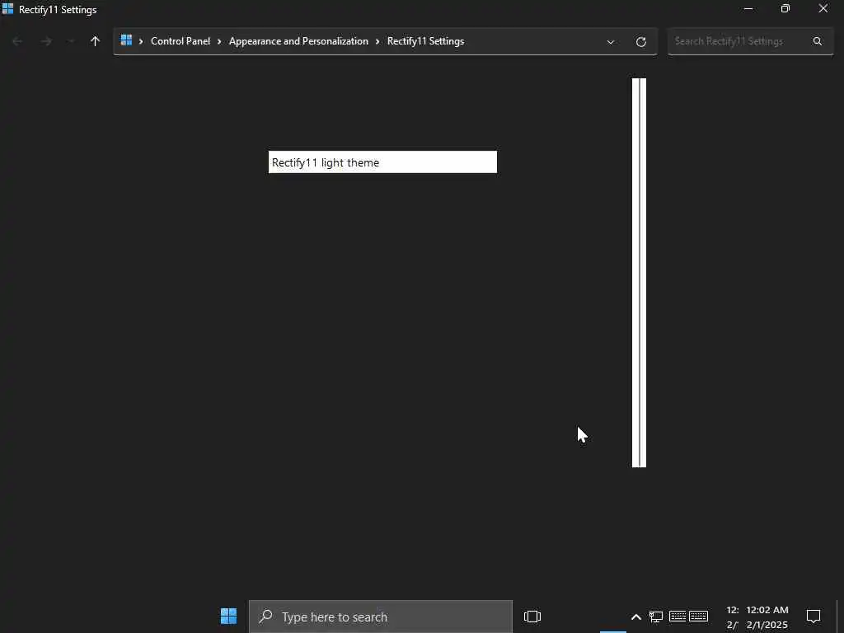The height and width of the screenshot is (633, 844).
Task: Click the search magnifier icon
Action: pyautogui.click(x=818, y=41)
